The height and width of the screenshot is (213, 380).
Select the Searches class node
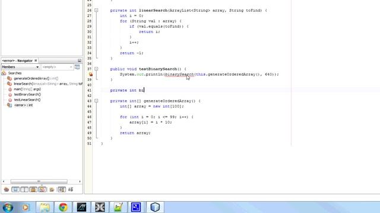[x=15, y=73]
